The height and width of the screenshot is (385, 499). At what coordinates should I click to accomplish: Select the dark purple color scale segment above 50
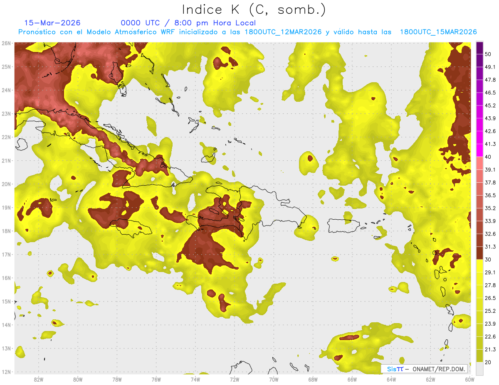479,48
